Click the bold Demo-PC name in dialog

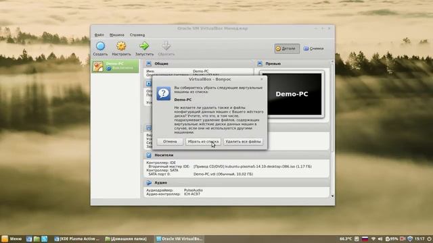183,100
